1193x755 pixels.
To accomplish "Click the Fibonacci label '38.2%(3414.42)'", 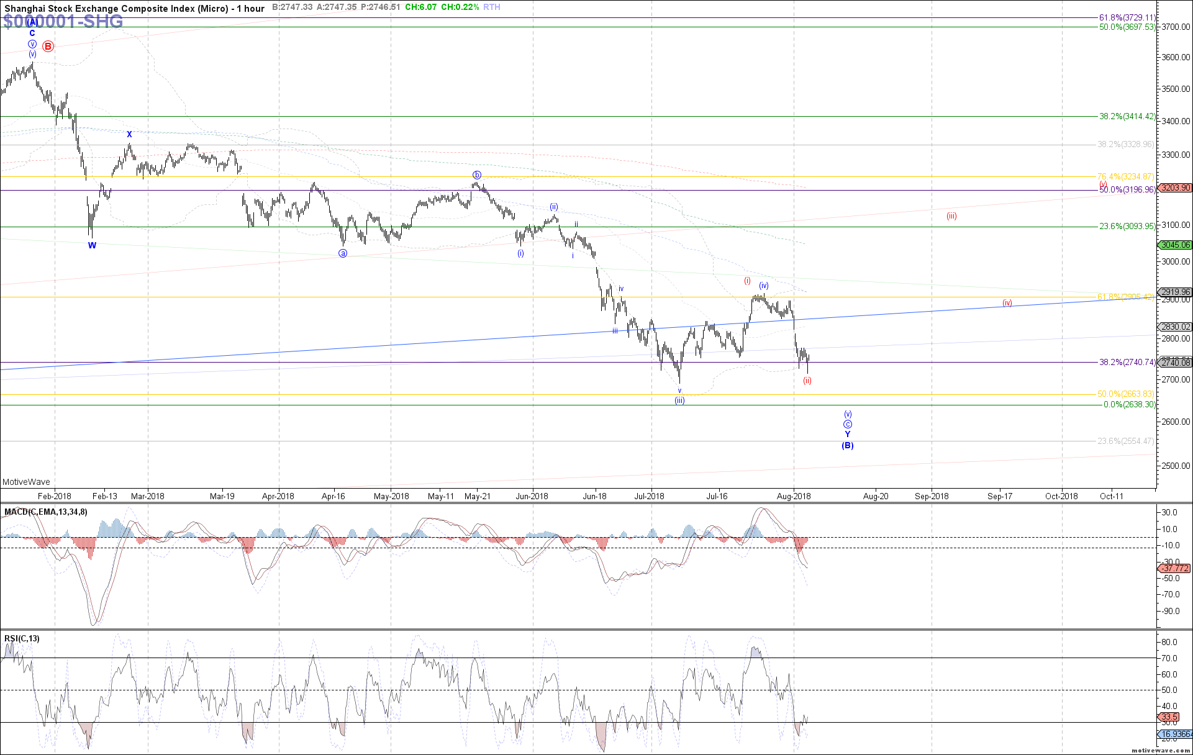I will pyautogui.click(x=1127, y=116).
